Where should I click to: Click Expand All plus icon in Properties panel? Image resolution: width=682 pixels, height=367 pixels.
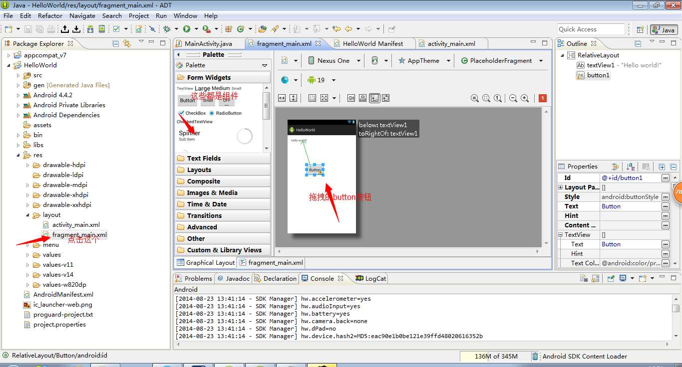pos(662,167)
